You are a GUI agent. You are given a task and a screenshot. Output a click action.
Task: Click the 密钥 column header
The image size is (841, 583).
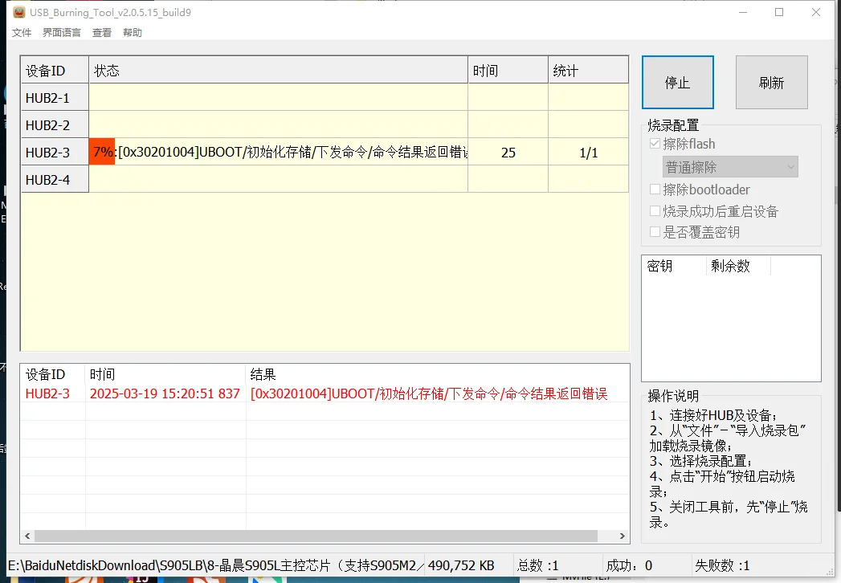[674, 266]
